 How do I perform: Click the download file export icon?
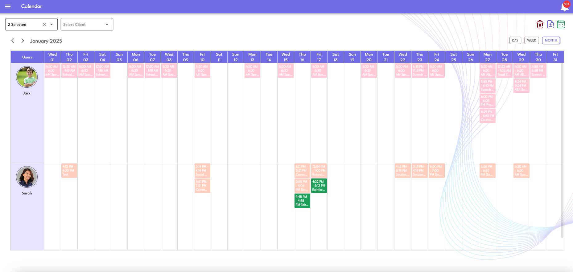click(x=550, y=24)
